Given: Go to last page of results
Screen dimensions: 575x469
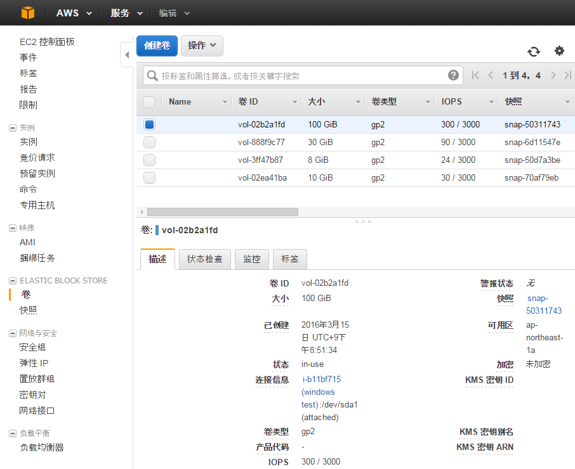Looking at the screenshot, I should coord(567,75).
